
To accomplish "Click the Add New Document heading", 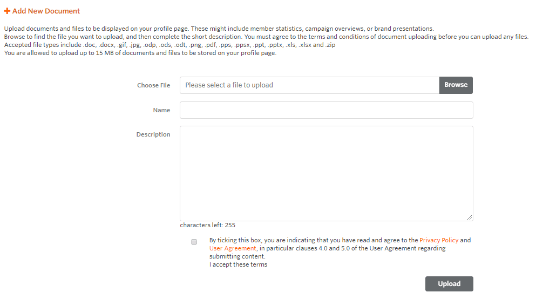I will (46, 11).
